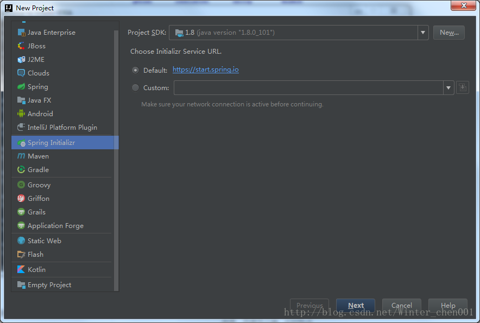Select IntelliJ Platform Plugin entry
The height and width of the screenshot is (323, 480).
[62, 127]
